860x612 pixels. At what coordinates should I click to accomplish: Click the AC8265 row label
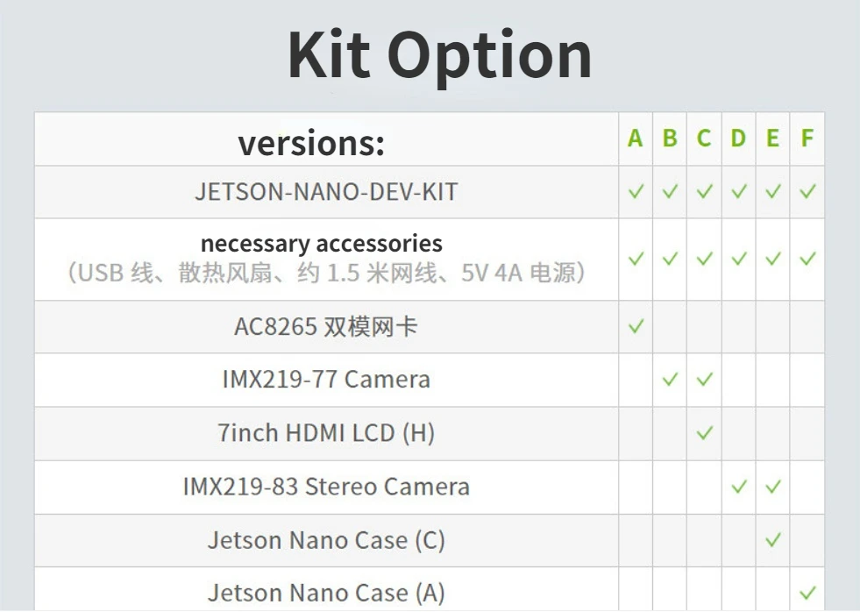(326, 326)
